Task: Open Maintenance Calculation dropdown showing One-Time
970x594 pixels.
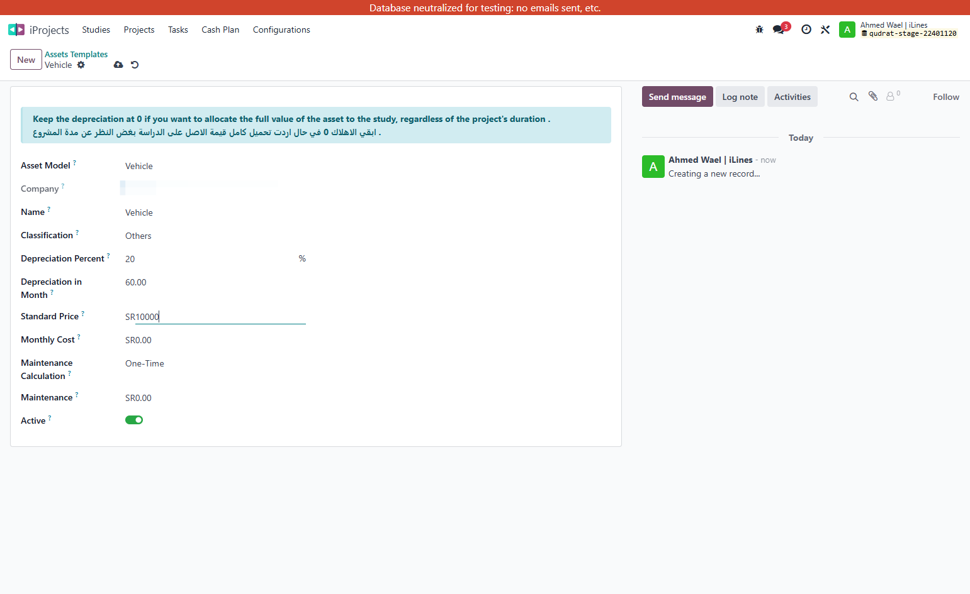Action: click(215, 363)
